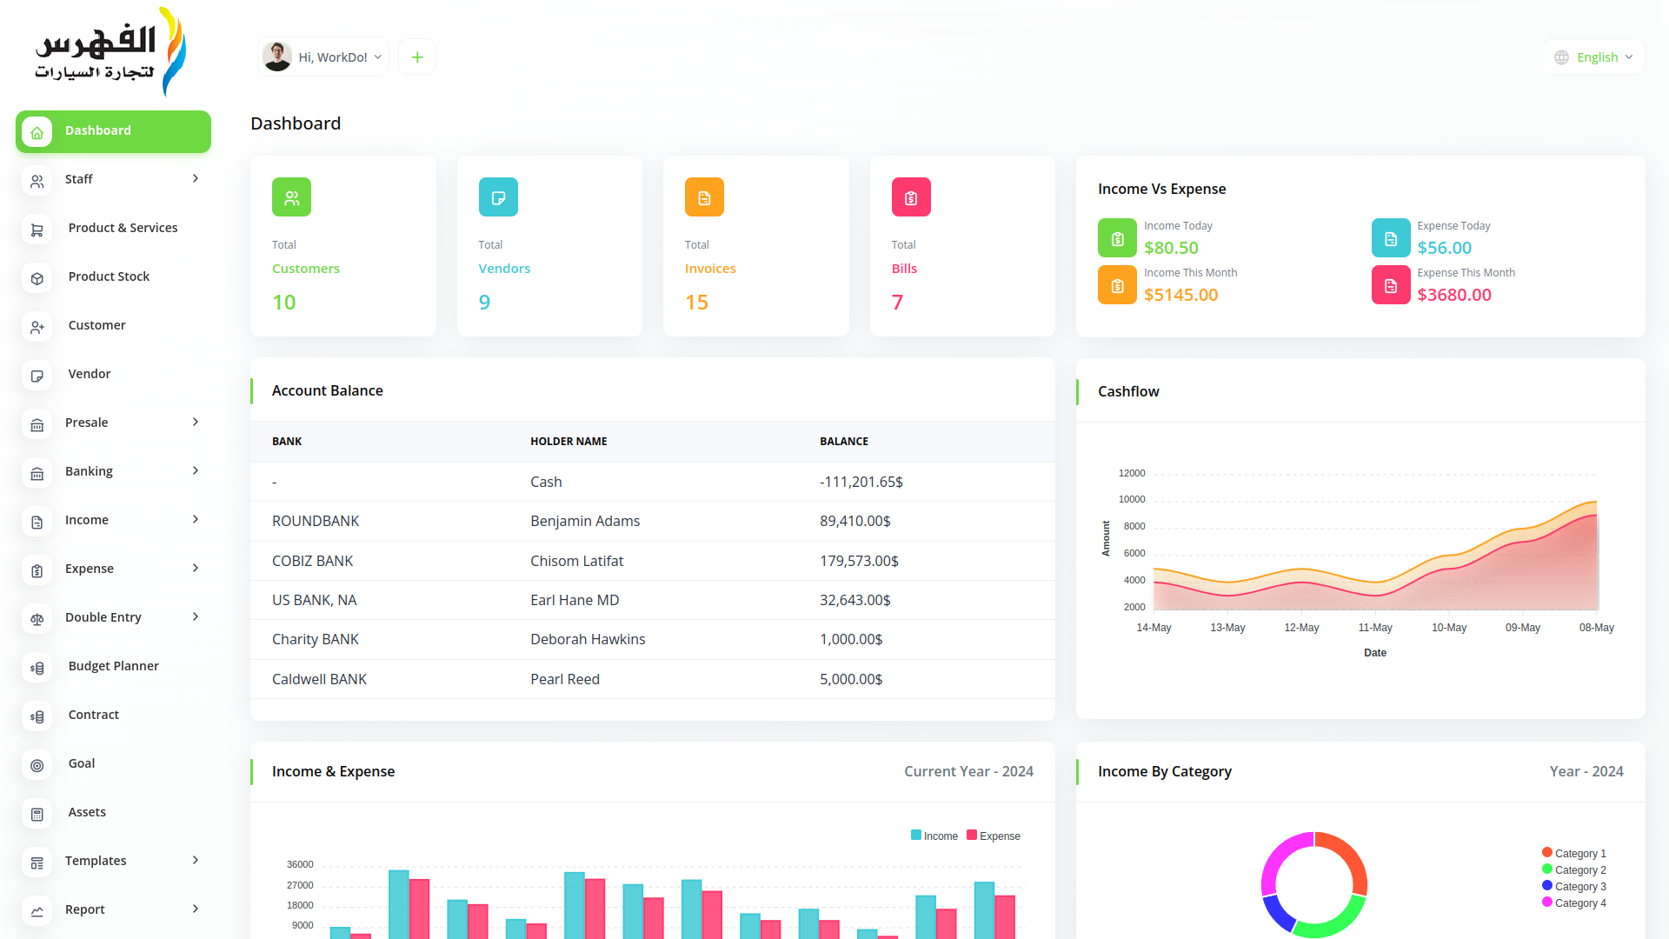Click the green plus quick-add icon
Image resolution: width=1669 pixels, height=939 pixels.
tap(417, 57)
